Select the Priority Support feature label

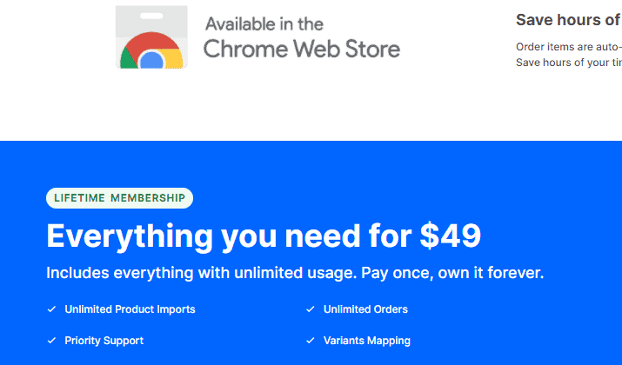[104, 341]
